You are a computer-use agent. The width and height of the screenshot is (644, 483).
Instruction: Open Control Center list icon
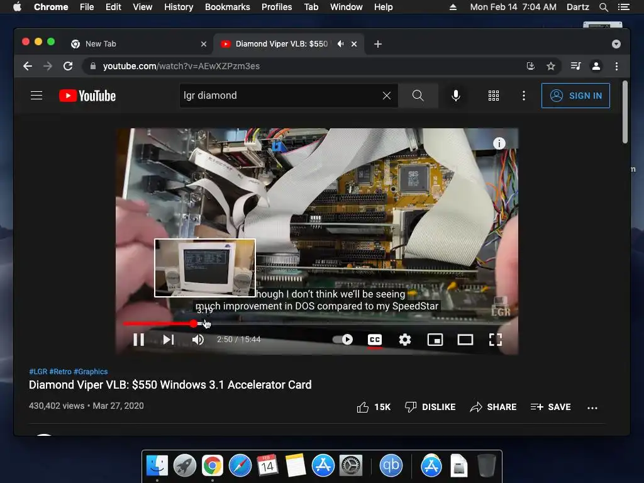[x=624, y=7]
